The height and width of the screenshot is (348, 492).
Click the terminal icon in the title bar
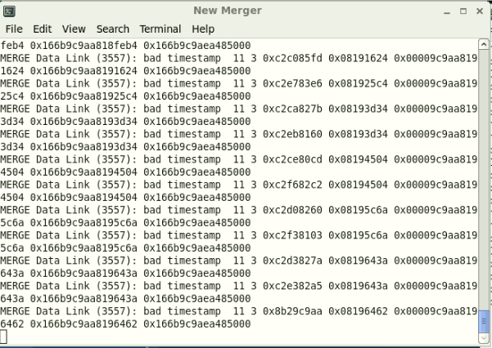click(10, 11)
